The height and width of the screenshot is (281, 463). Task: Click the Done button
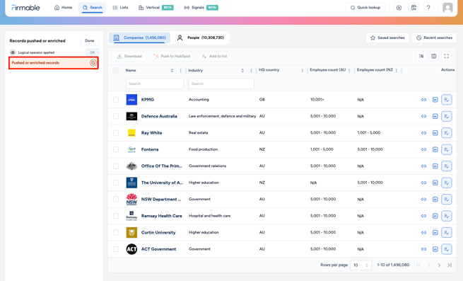click(x=90, y=41)
